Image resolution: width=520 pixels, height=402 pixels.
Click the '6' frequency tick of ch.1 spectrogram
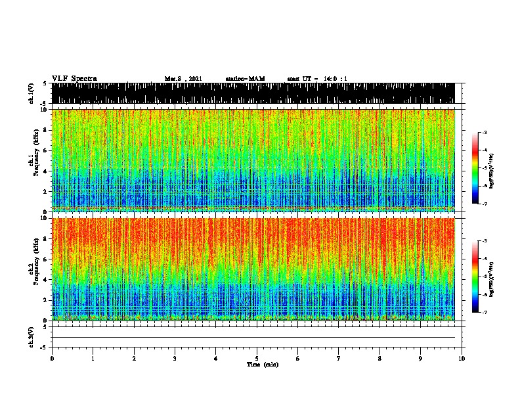[x=46, y=150]
